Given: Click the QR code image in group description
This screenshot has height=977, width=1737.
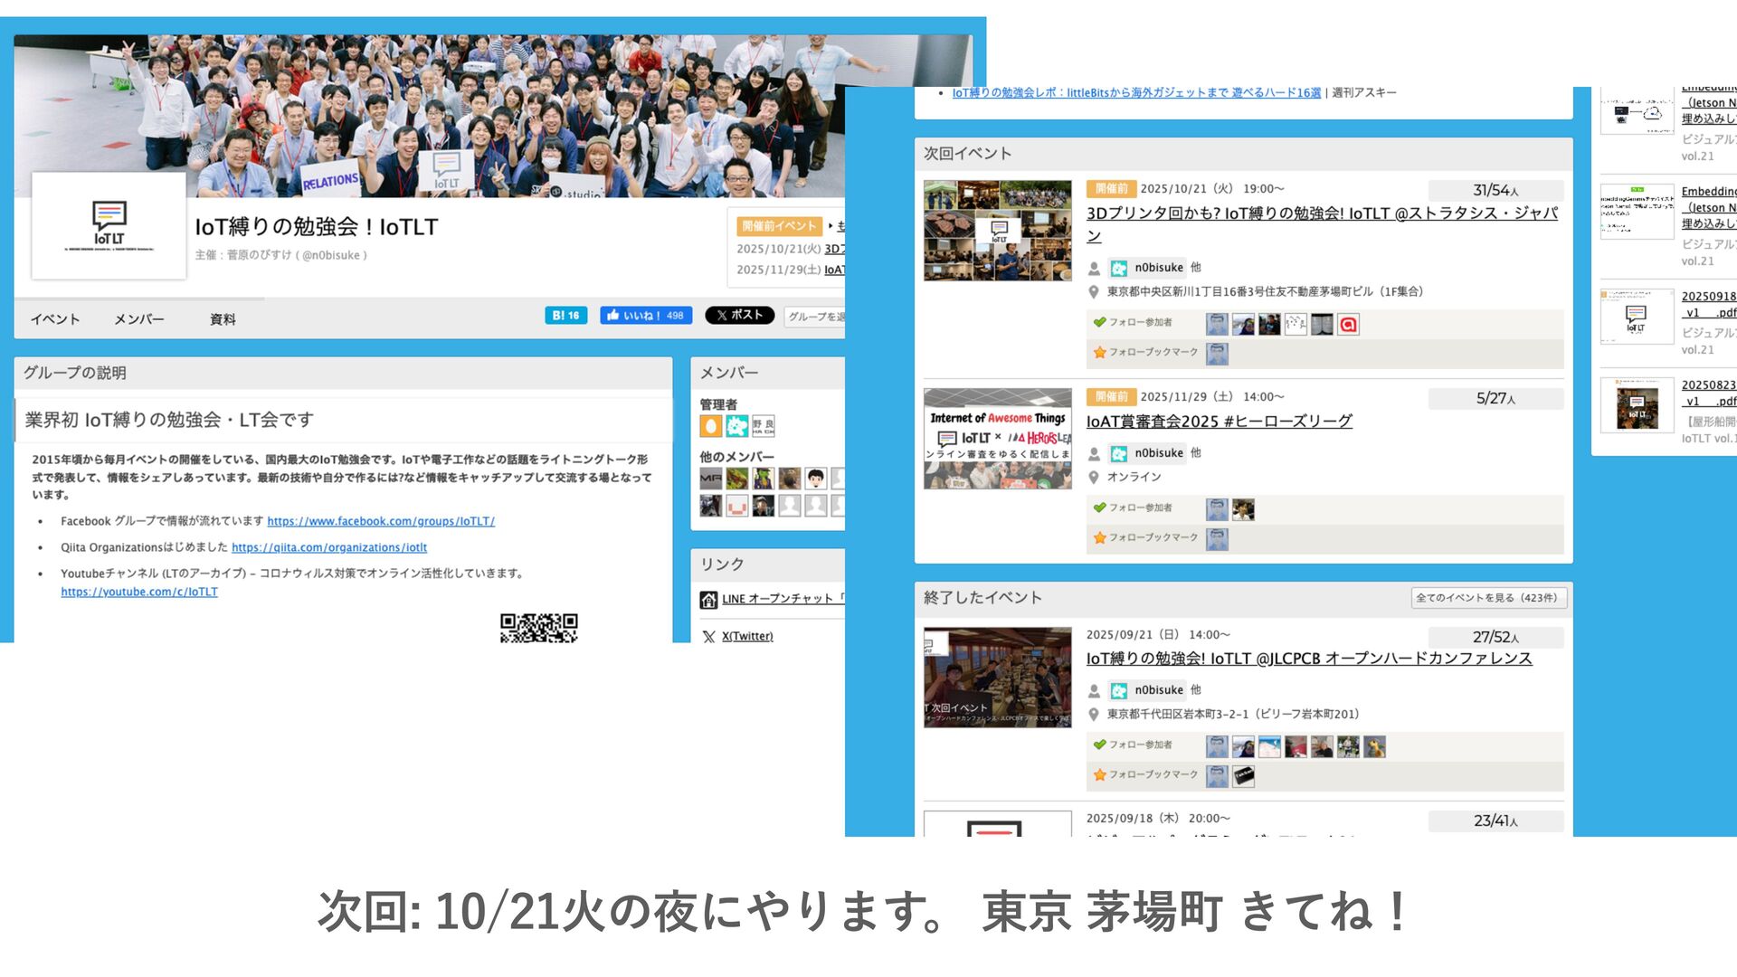Looking at the screenshot, I should click(538, 628).
